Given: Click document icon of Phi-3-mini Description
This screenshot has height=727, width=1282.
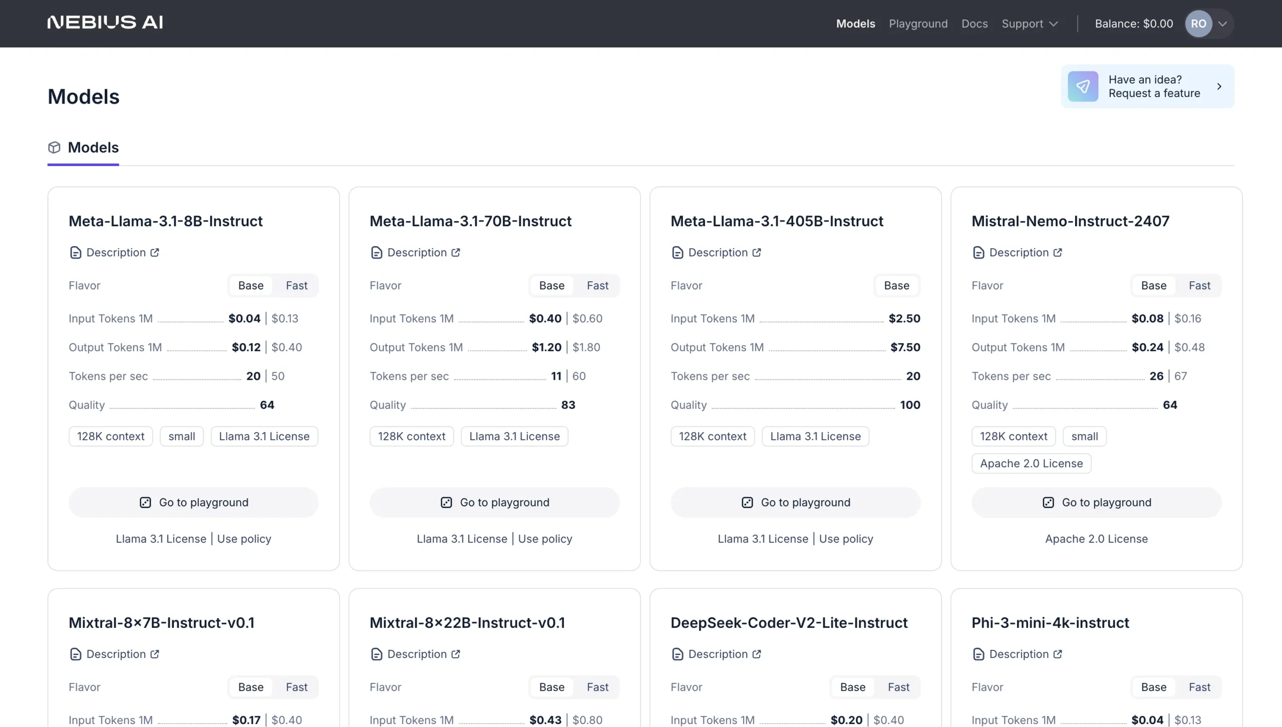Looking at the screenshot, I should (x=978, y=654).
